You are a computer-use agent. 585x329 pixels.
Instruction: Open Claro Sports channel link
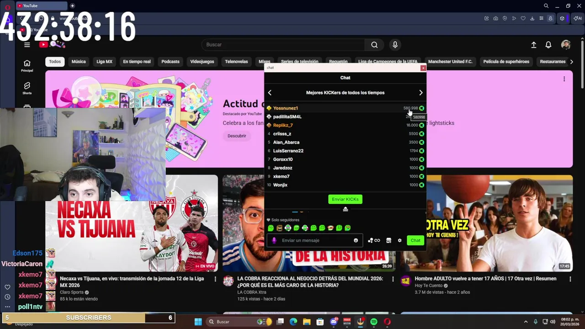click(x=72, y=292)
